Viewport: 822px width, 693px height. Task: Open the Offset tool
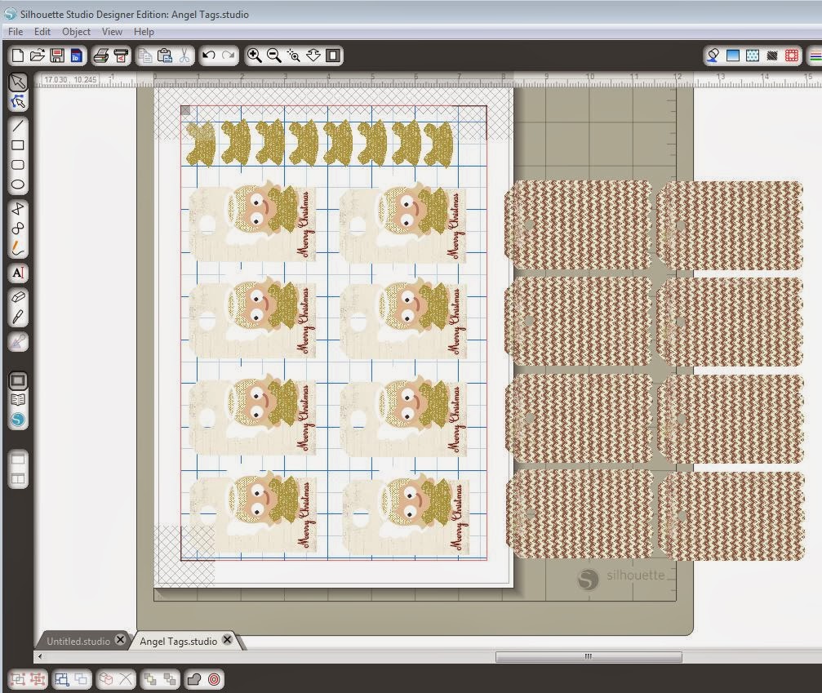(214, 679)
